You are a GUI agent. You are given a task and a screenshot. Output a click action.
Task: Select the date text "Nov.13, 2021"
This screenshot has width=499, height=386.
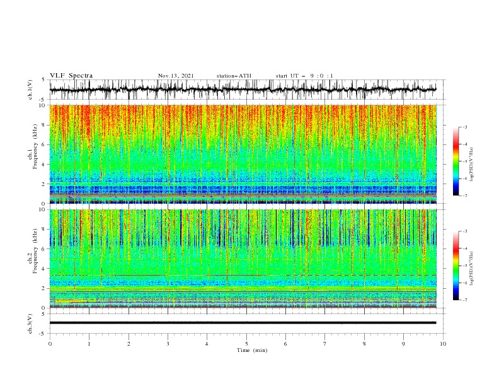[176, 76]
